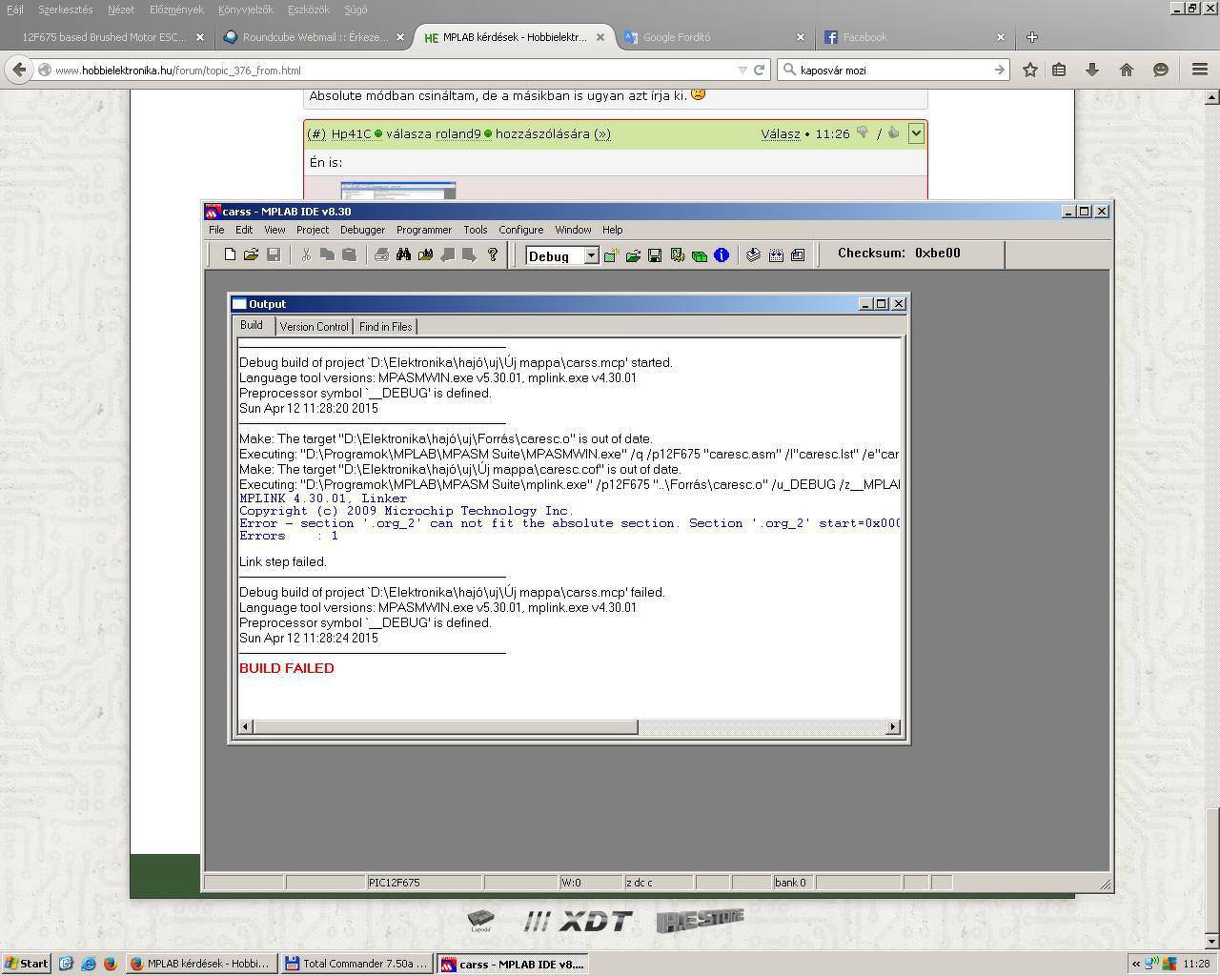
Task: Click the Windows Start button
Action: [26, 964]
